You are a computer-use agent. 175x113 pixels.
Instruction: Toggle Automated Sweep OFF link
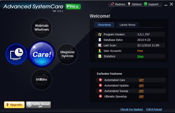click(141, 91)
